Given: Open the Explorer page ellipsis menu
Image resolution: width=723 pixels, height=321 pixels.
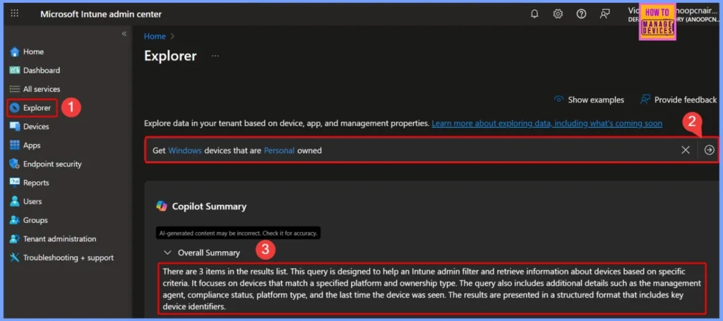Looking at the screenshot, I should click(215, 56).
